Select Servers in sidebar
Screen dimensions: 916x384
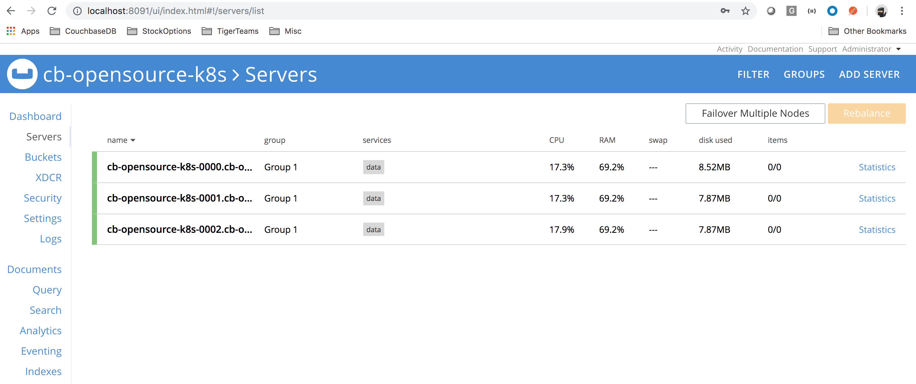click(x=44, y=137)
